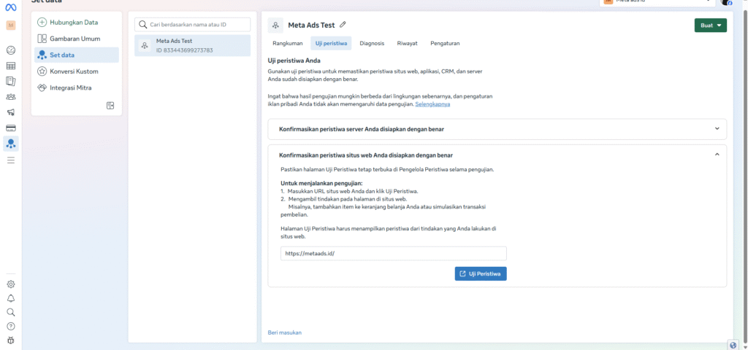This screenshot has width=748, height=350.
Task: Click the Uji Peristiwa blue button
Action: 480,273
